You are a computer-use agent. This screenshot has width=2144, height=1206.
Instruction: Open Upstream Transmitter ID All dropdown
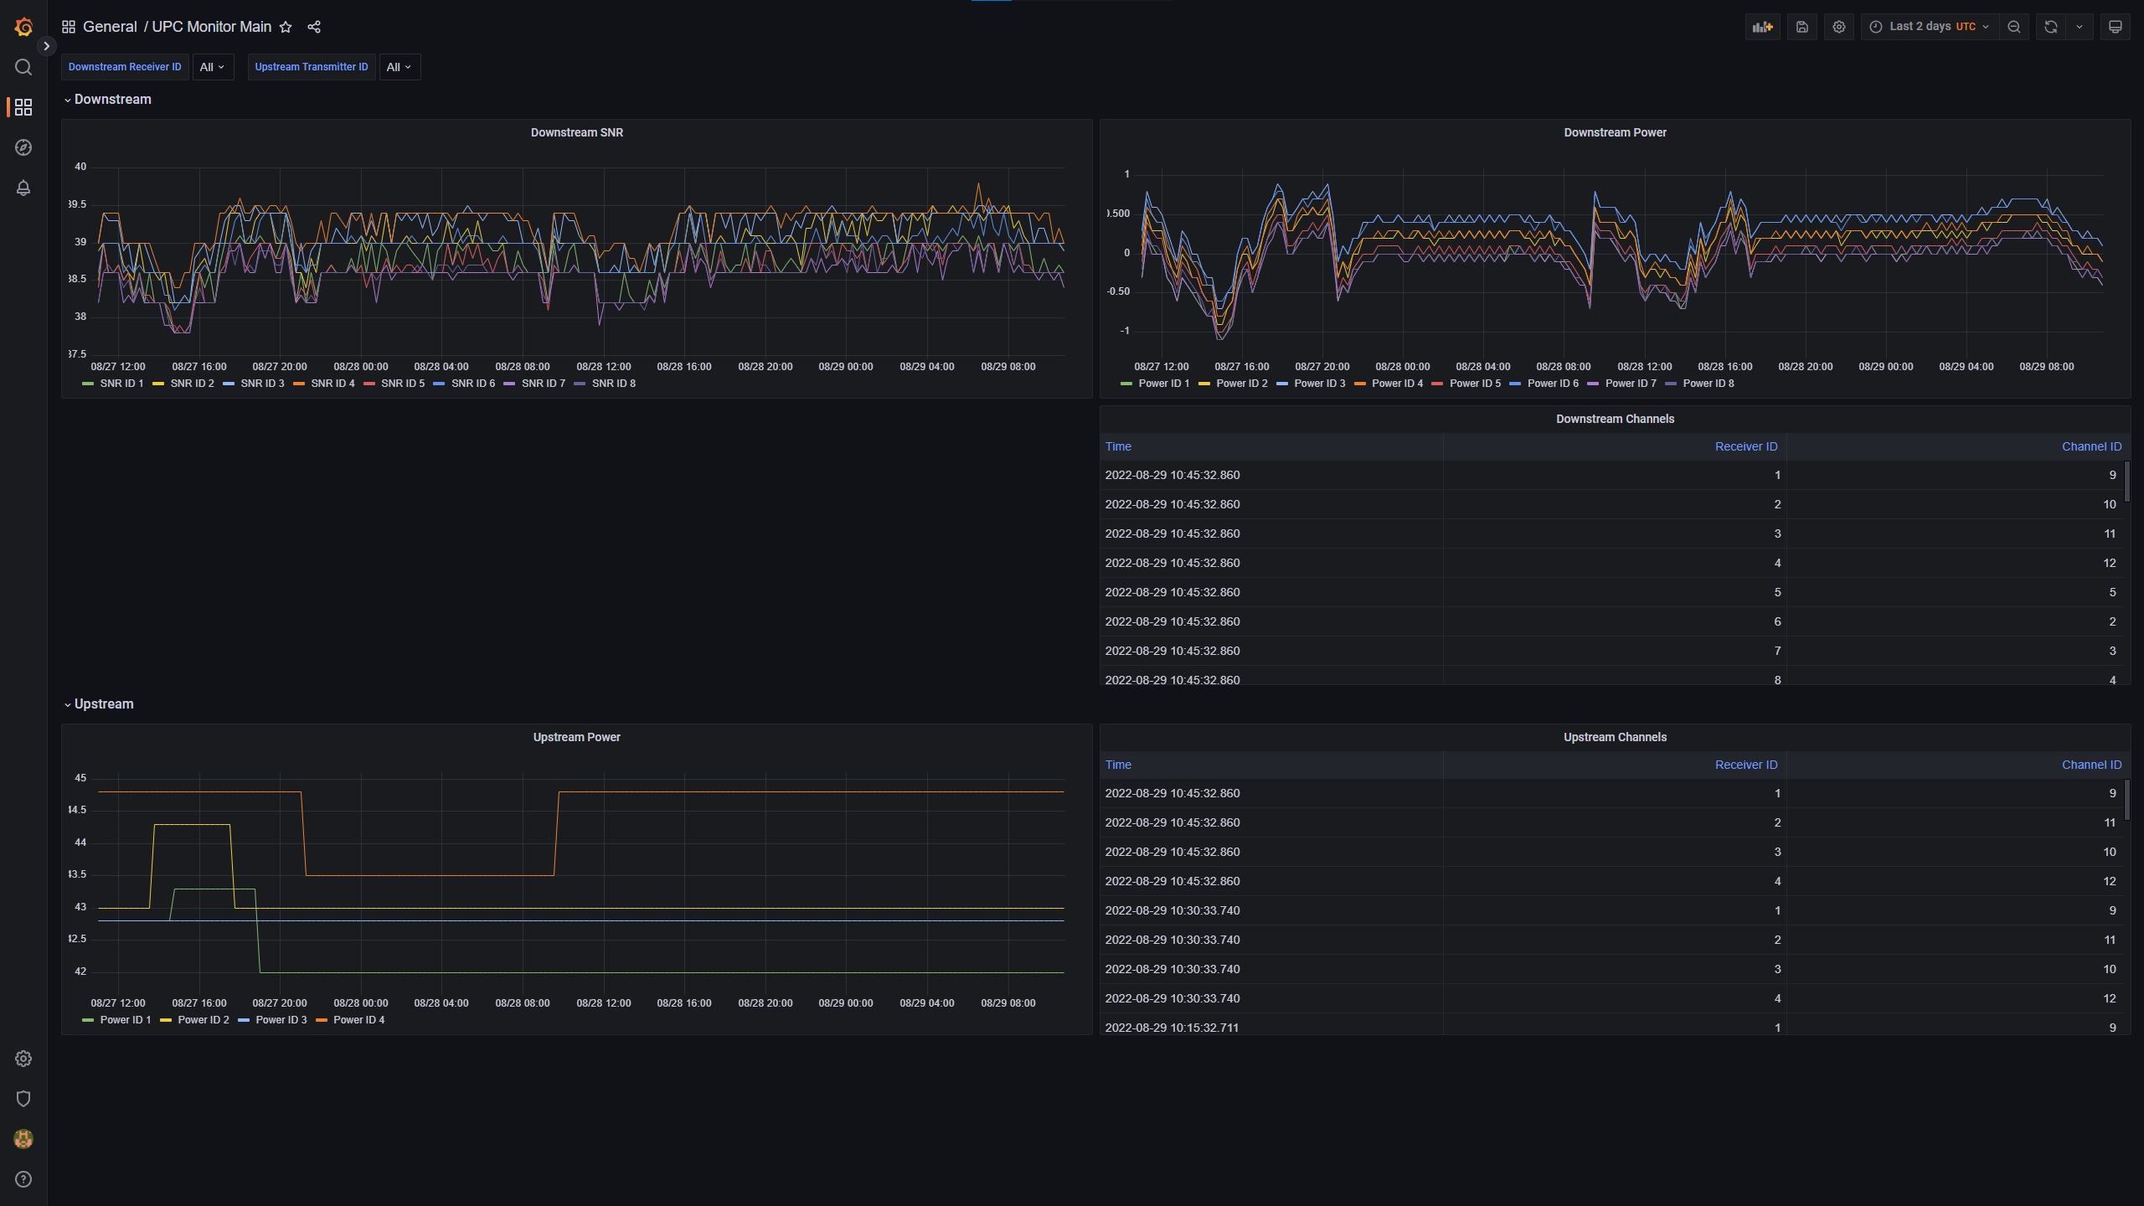[399, 67]
